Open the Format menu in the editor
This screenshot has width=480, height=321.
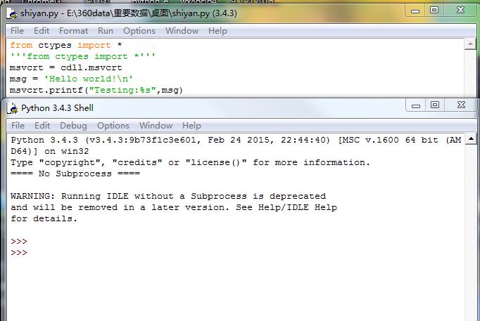click(73, 30)
